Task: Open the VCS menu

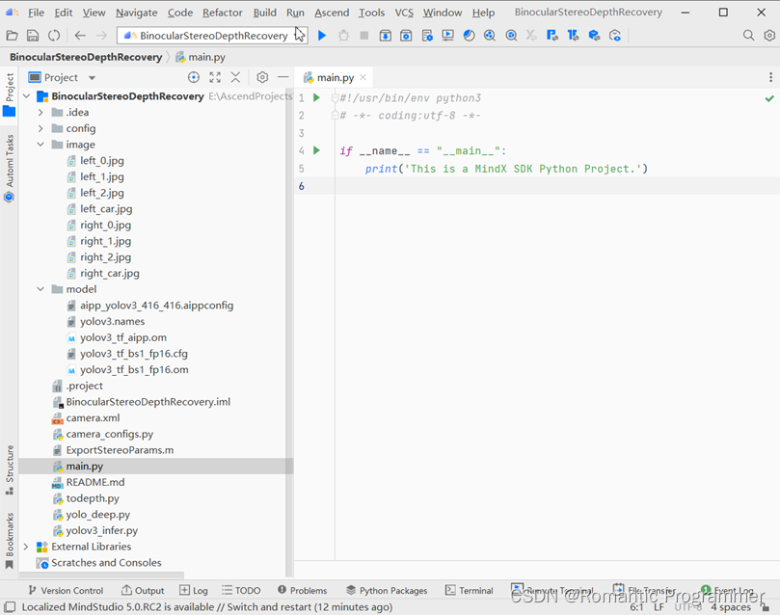Action: [x=404, y=13]
